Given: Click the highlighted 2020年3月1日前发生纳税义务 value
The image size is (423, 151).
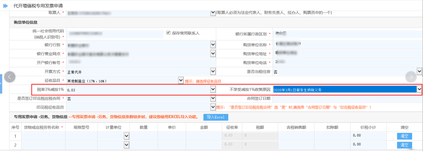Looking at the screenshot, I should click(297, 90).
